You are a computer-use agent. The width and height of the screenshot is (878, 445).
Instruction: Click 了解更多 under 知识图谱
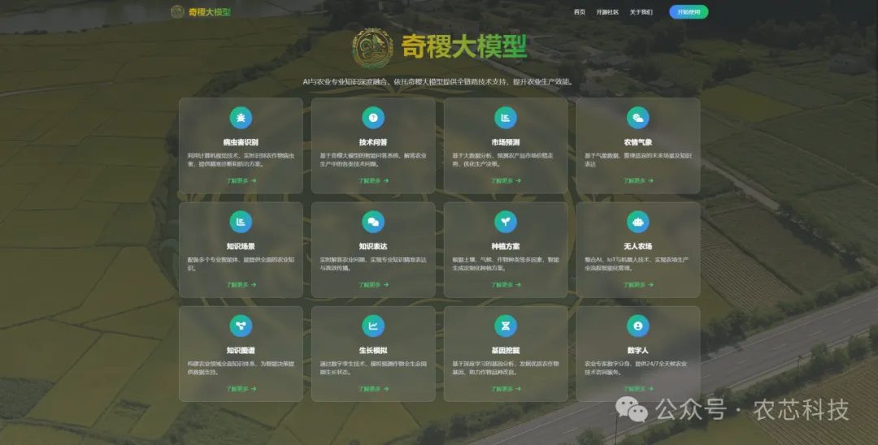[241, 388]
